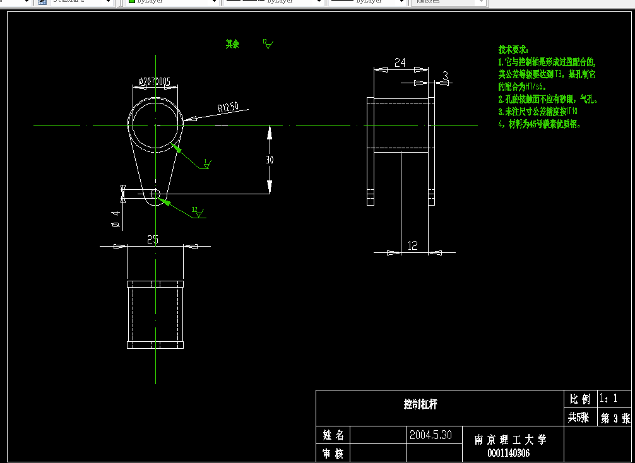The height and width of the screenshot is (463, 635).
Task: Select the roughness symbol marked 3.2
Action: coord(198,213)
